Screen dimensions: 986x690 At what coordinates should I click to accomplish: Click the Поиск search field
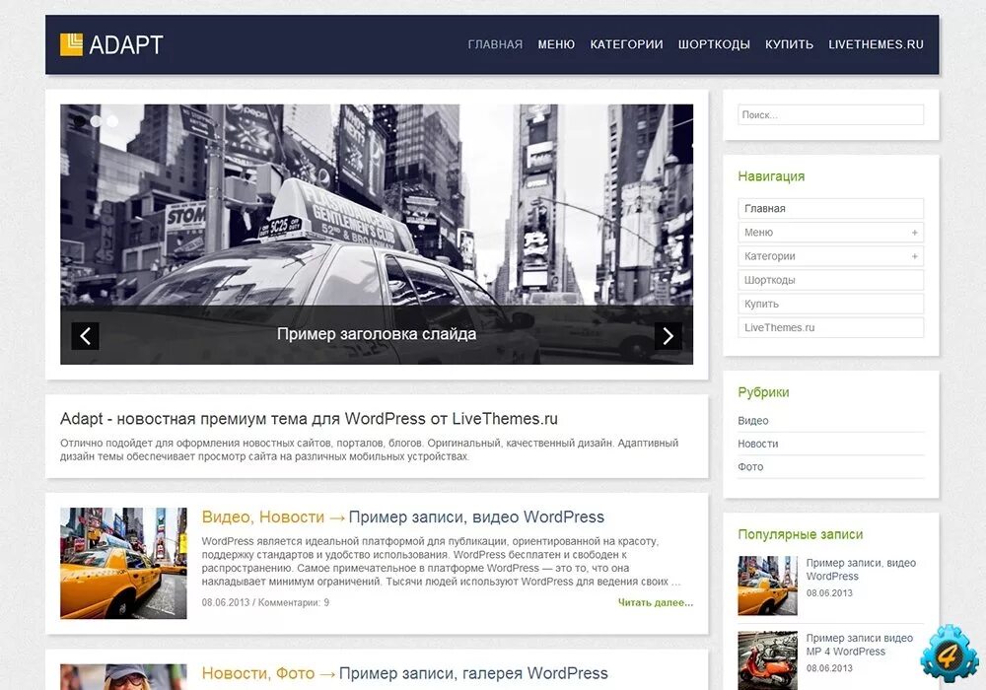(830, 115)
